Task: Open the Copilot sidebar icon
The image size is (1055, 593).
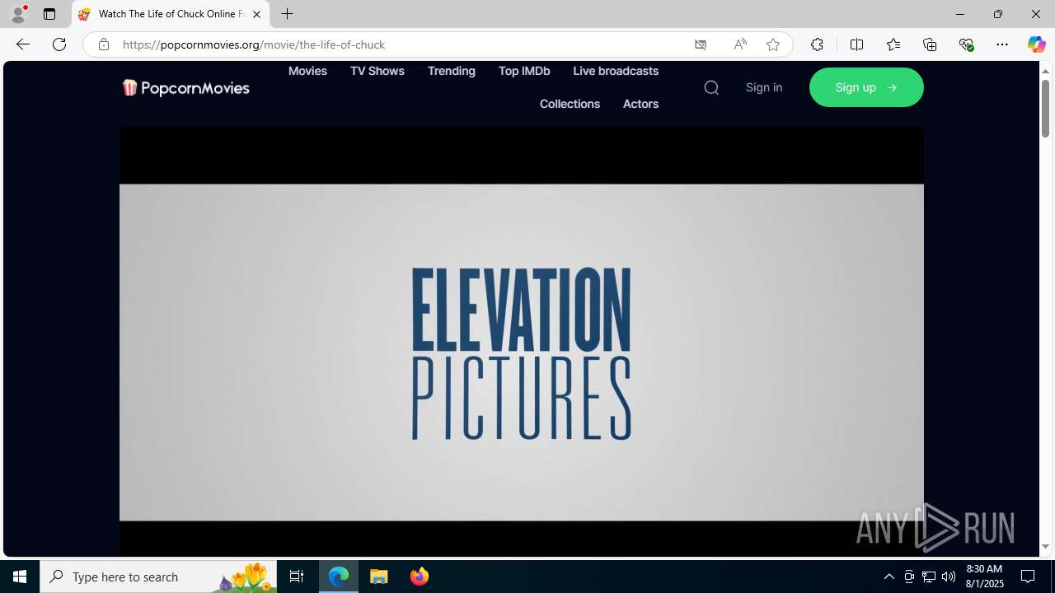Action: pyautogui.click(x=1036, y=44)
